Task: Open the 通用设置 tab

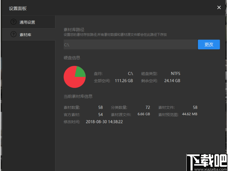Action: (x=29, y=22)
